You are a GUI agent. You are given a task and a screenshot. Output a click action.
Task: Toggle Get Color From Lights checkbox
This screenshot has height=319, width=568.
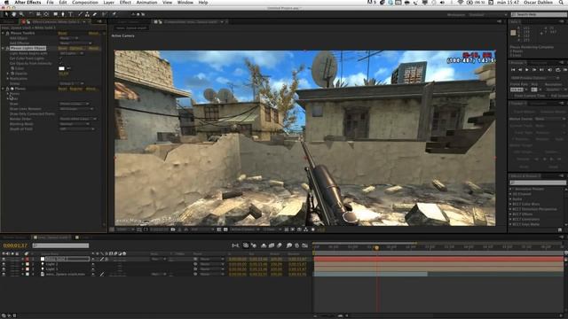tap(60, 58)
